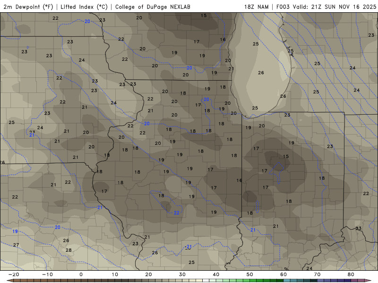Click the blue contour label 22

click(176, 213)
